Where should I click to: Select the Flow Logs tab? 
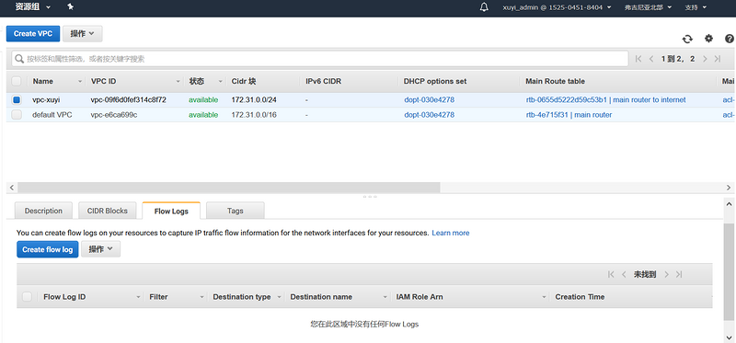coord(171,212)
